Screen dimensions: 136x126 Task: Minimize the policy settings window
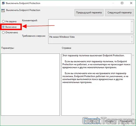click(113, 3)
